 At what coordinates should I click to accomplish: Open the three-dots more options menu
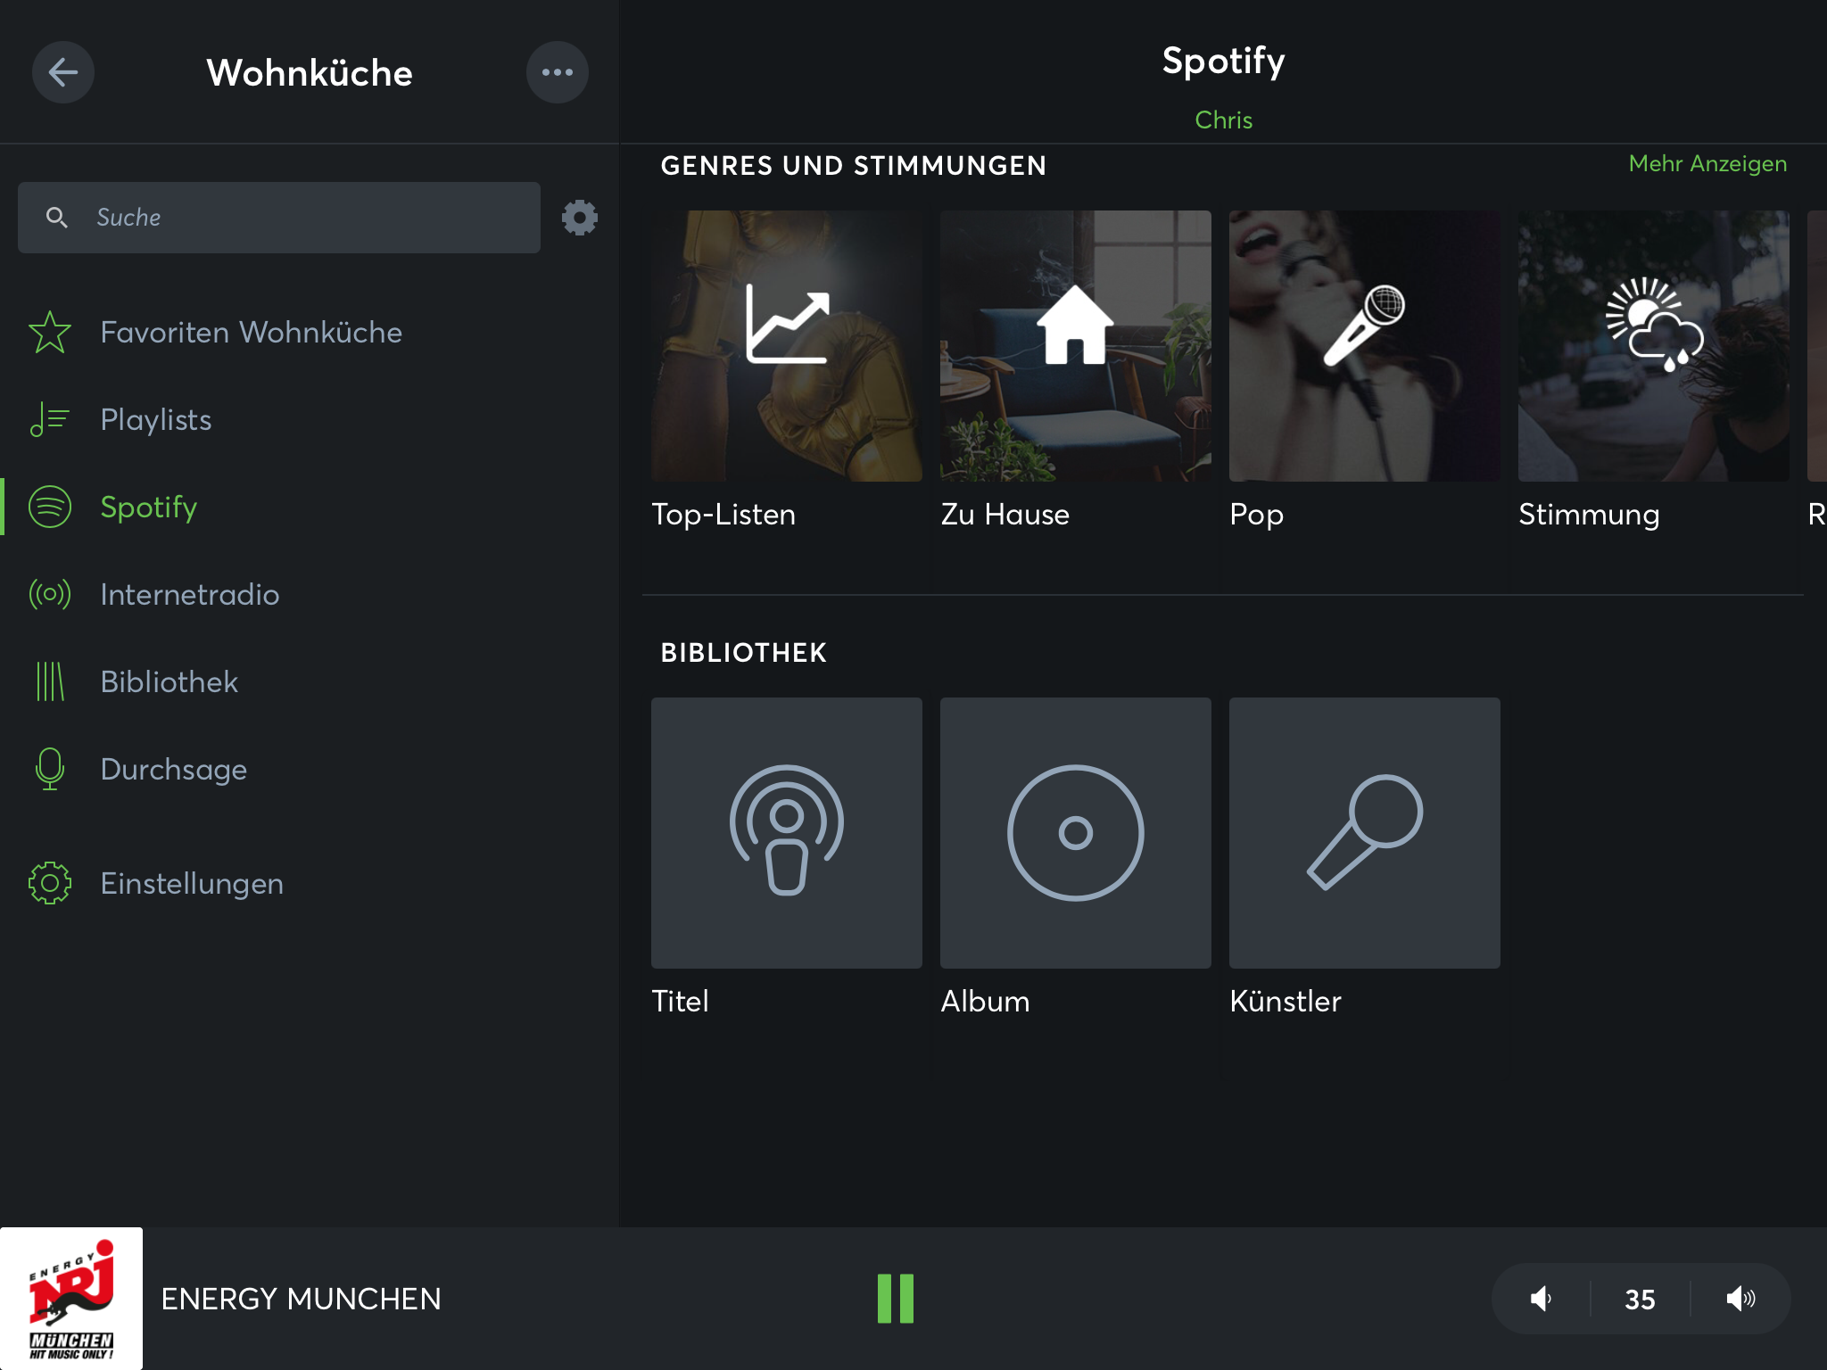[557, 72]
